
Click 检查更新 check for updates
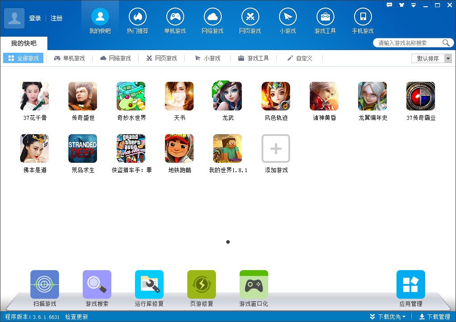[x=76, y=317]
